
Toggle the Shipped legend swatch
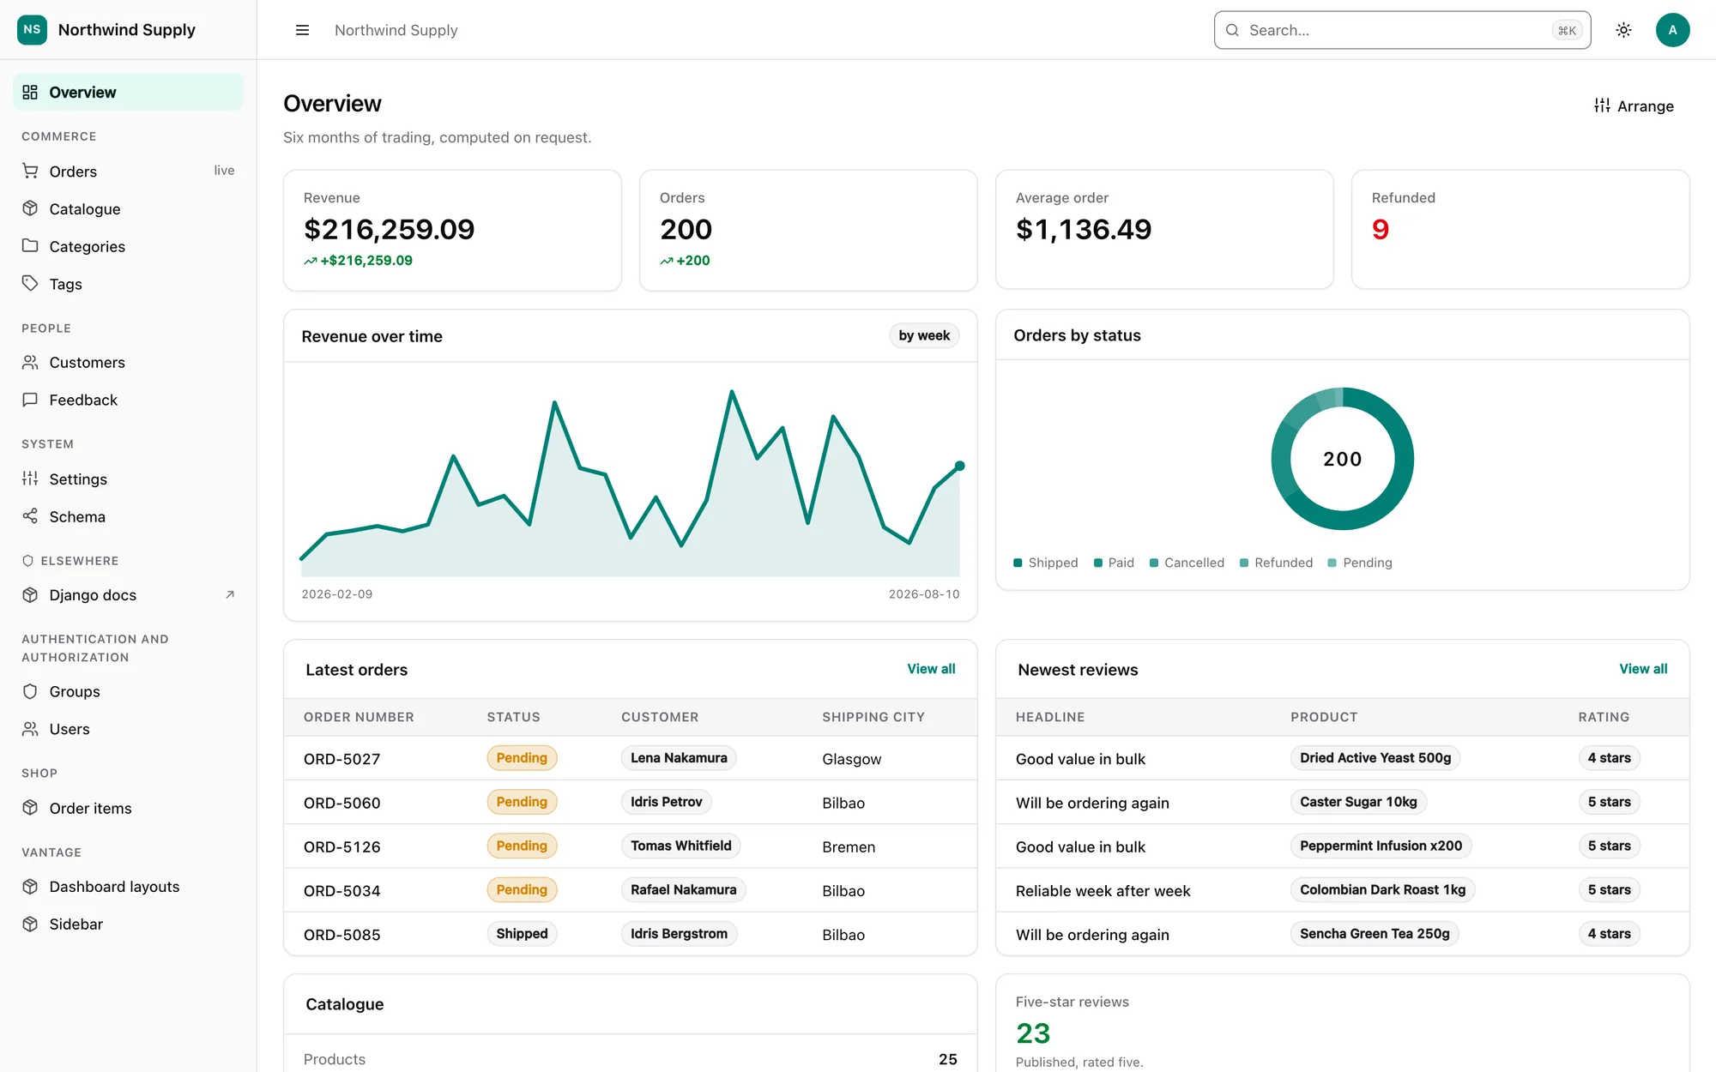[1018, 563]
